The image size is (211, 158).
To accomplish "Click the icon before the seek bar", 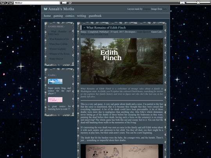I will [64, 2].
